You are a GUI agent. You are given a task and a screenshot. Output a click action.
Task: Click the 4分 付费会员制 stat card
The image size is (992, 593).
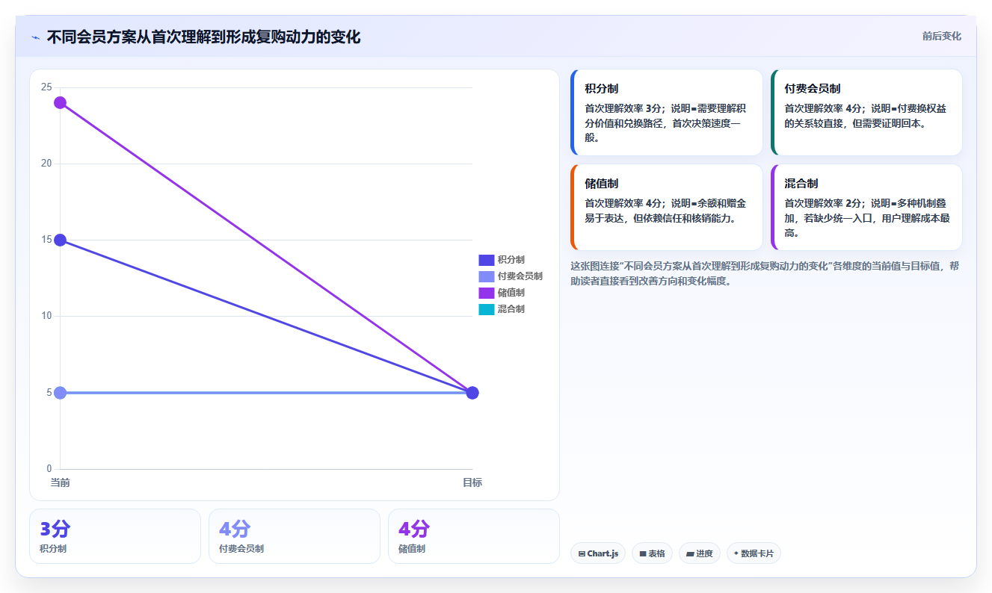click(x=295, y=536)
